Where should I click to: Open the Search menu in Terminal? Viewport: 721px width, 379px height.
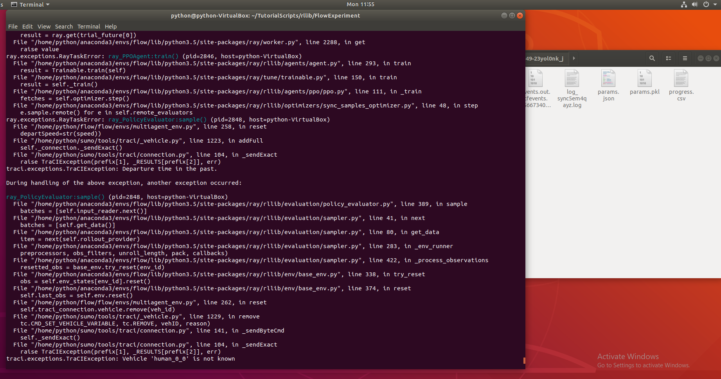point(64,26)
